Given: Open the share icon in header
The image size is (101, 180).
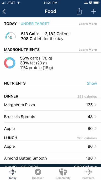Looking at the screenshot, I should [x=79, y=11].
